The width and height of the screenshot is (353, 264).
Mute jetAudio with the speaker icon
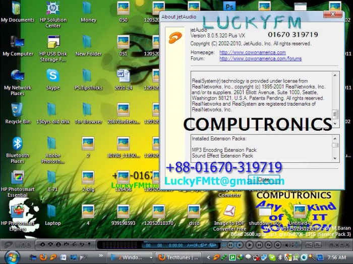(288, 245)
